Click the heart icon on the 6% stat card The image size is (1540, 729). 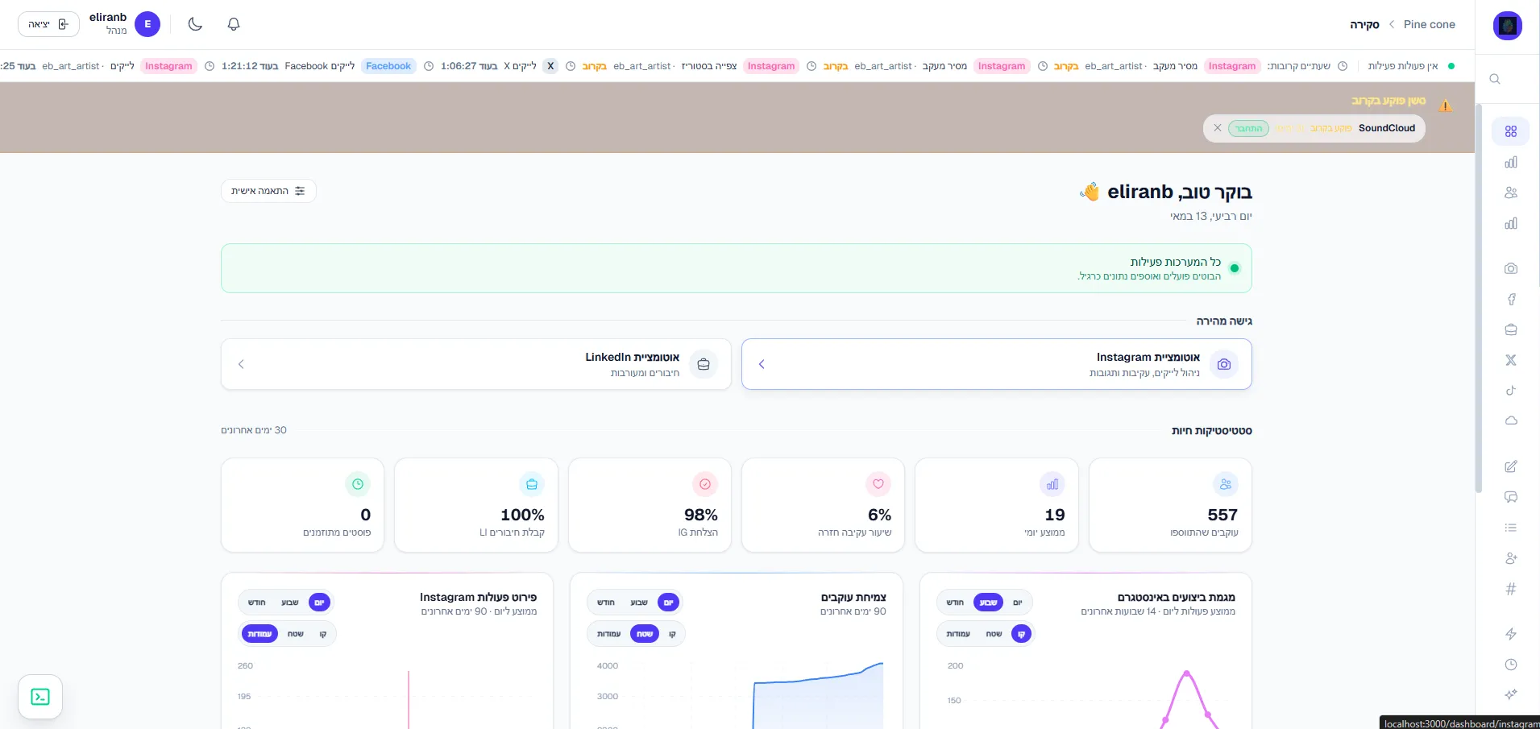878,484
